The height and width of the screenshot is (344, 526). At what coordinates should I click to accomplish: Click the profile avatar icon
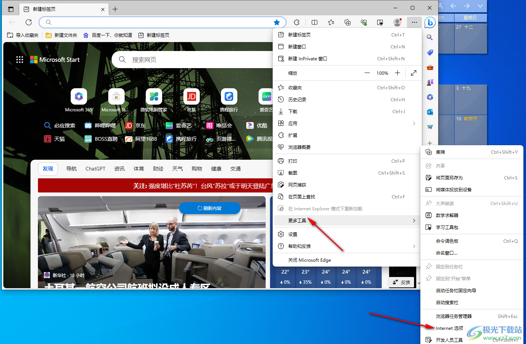click(x=397, y=22)
